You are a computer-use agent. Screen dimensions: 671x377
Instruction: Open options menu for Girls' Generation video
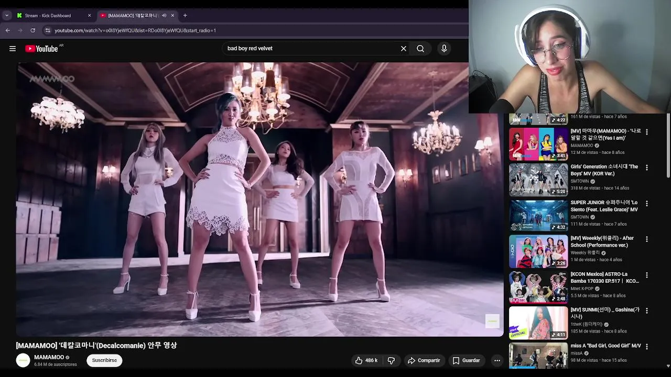646,168
